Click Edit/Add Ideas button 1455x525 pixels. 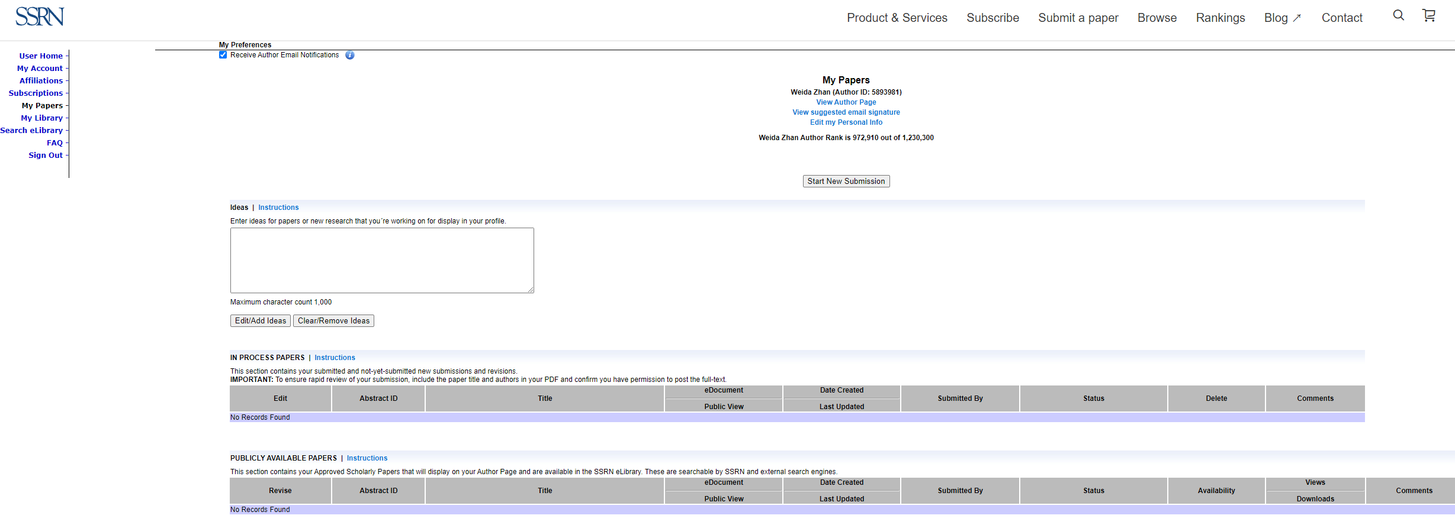click(260, 320)
